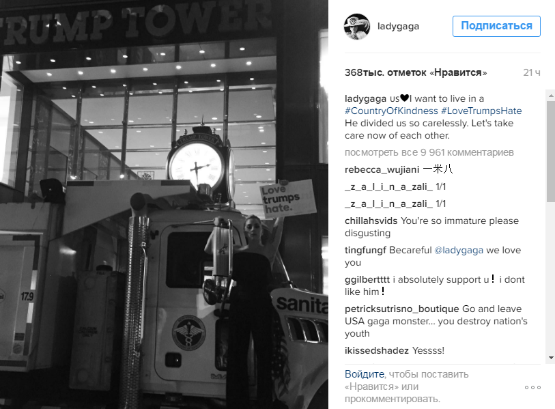This screenshot has height=409, width=555.
Task: Open chillahsvids commenter profile
Action: tap(371, 221)
